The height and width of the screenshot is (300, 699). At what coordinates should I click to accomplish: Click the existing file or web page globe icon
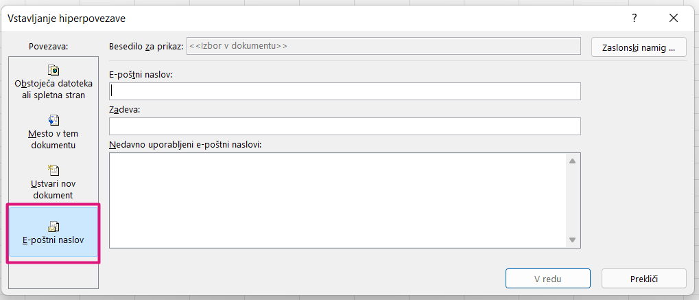pos(54,70)
